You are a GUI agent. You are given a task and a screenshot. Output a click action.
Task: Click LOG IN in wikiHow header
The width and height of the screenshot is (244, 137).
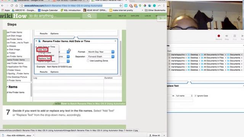click(148, 16)
